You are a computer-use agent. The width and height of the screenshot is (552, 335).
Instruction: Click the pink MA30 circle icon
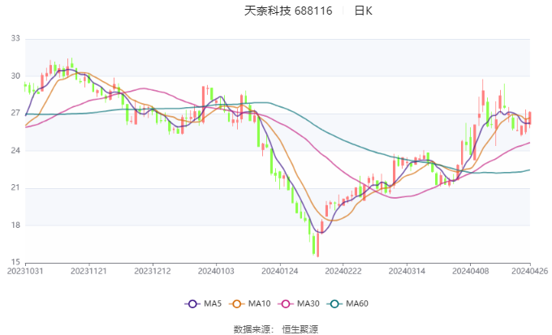(286, 304)
